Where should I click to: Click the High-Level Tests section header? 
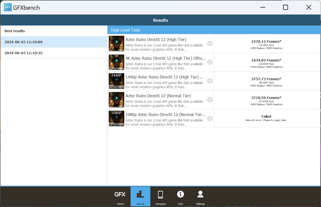(214, 30)
